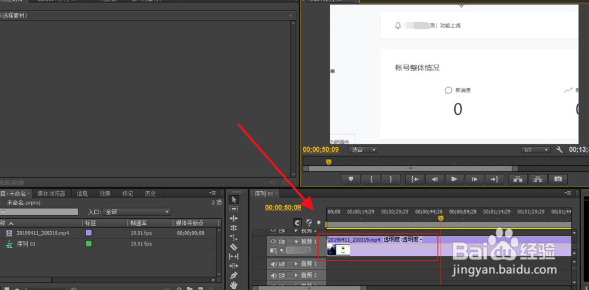Open the zoom level 适合 dropdown
The height and width of the screenshot is (290, 589).
click(363, 150)
